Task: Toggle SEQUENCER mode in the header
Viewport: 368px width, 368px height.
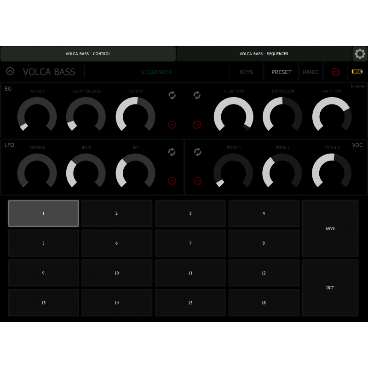Action: point(156,72)
